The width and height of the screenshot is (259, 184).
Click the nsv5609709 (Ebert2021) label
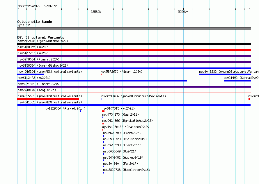[x=122, y=133]
